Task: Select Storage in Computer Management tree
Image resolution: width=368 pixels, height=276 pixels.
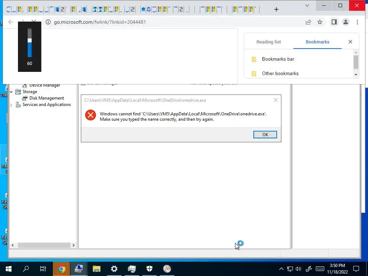Action: (x=29, y=92)
